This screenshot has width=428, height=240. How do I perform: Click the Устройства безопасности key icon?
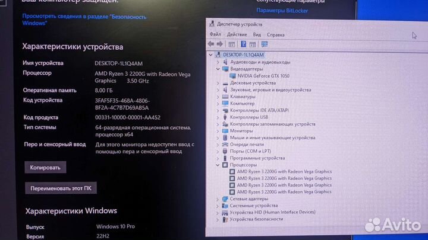[x=225, y=219]
